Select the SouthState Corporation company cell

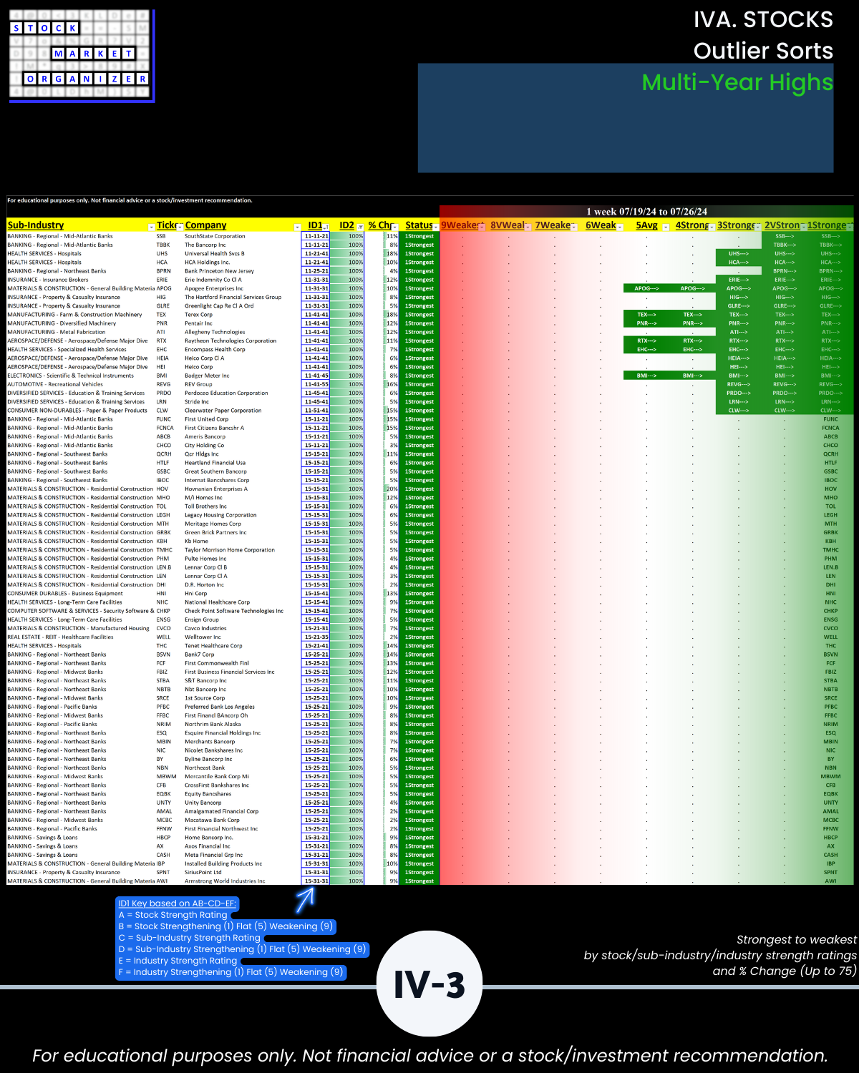pyautogui.click(x=242, y=236)
